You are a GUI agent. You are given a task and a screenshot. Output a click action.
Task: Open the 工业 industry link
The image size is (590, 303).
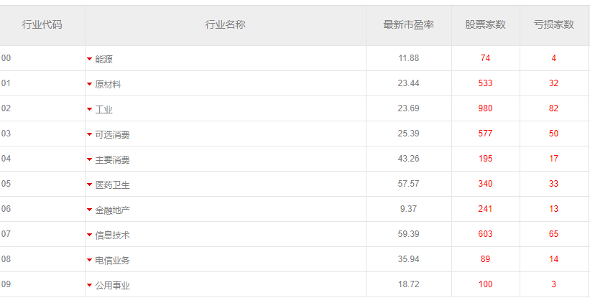(103, 109)
